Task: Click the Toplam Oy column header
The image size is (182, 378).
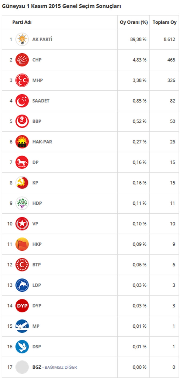Action: (165, 22)
